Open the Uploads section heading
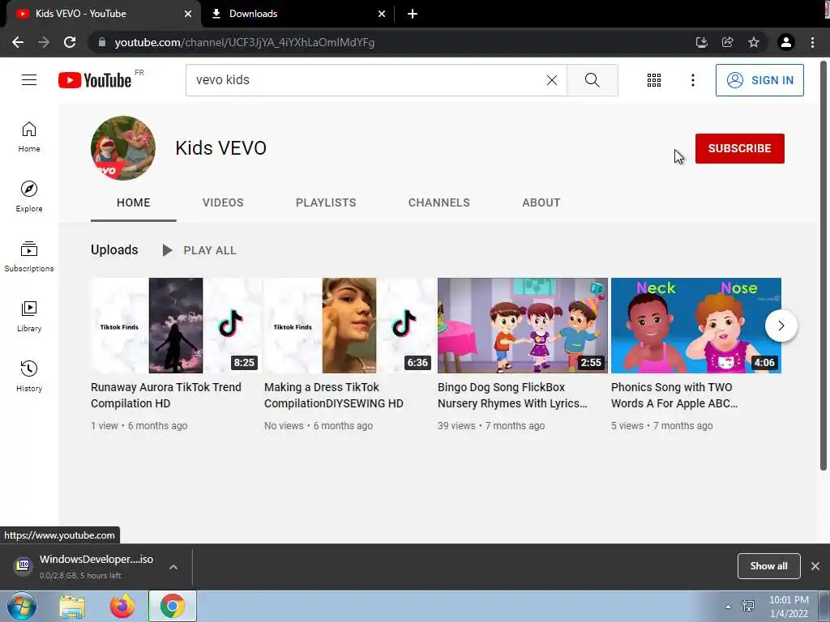Image resolution: width=830 pixels, height=622 pixels. [x=114, y=249]
